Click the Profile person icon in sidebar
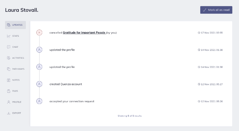 pos(9,102)
